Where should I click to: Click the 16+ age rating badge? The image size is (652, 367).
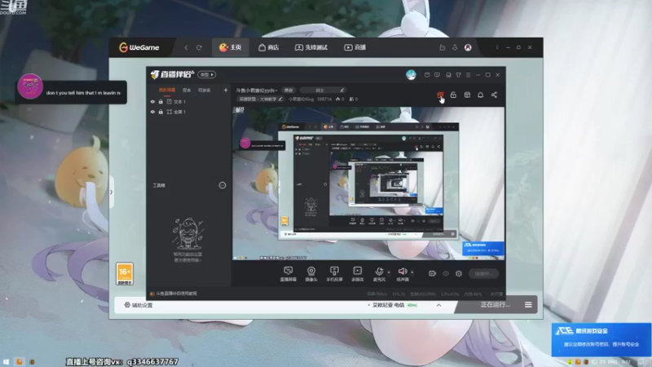pos(125,273)
